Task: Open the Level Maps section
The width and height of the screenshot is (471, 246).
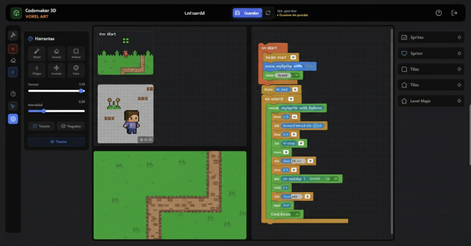Action: pyautogui.click(x=431, y=101)
